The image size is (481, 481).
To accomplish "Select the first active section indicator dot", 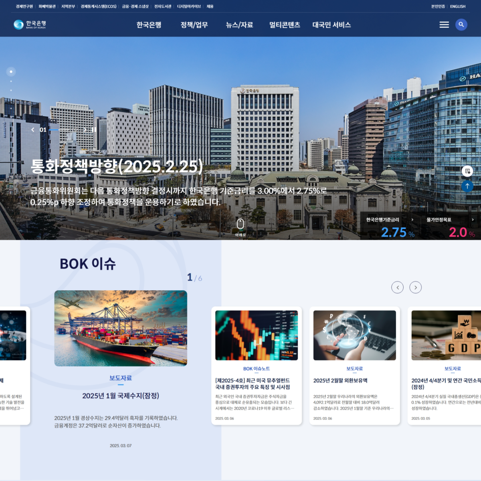I will (x=11, y=72).
